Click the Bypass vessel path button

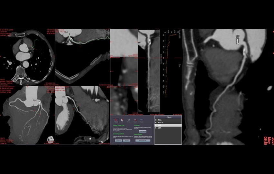(127, 141)
